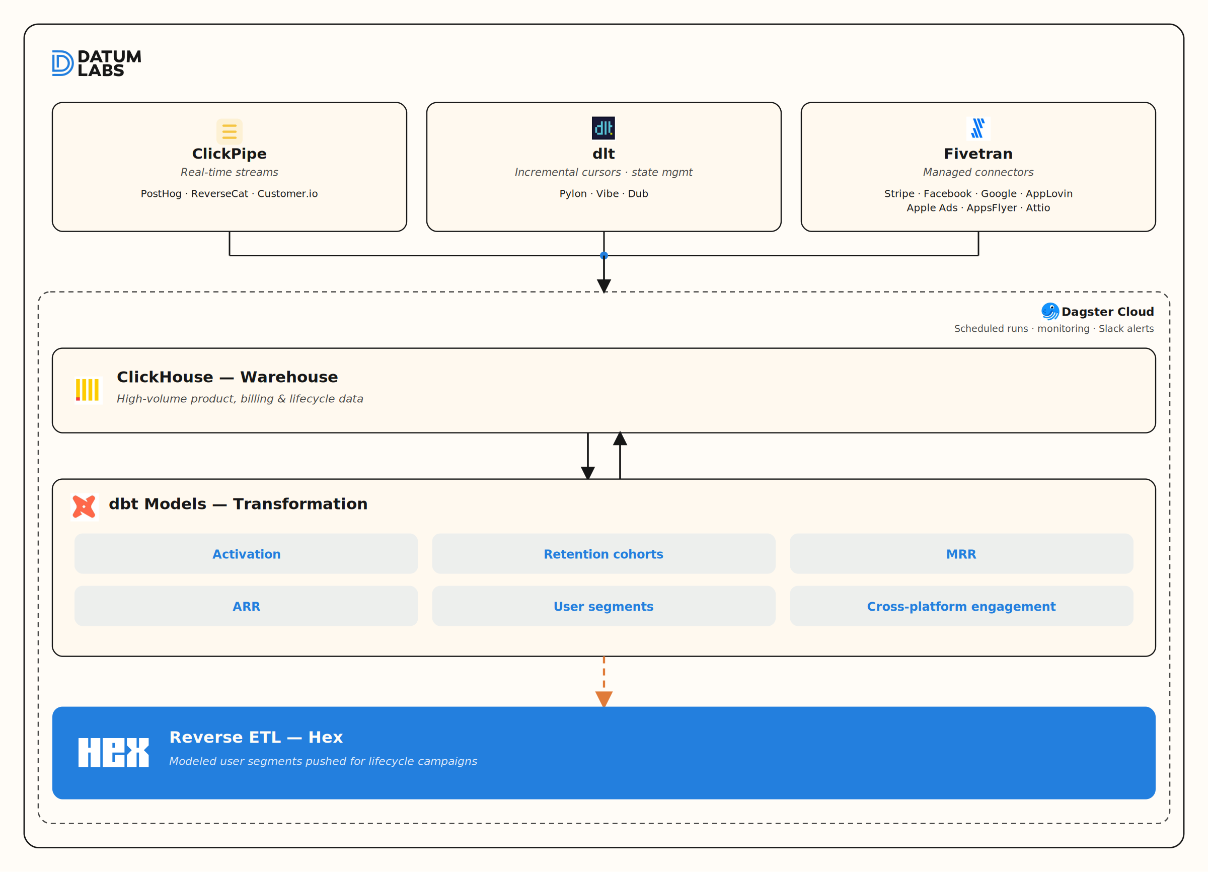Click 'Incremental cursors · state mgmt' text
Viewport: 1208px width, 872px height.
tap(603, 172)
